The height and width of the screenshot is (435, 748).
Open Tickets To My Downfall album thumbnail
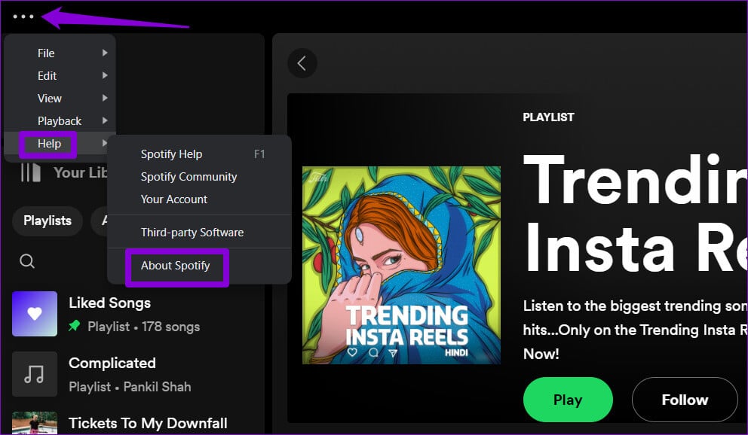click(35, 423)
